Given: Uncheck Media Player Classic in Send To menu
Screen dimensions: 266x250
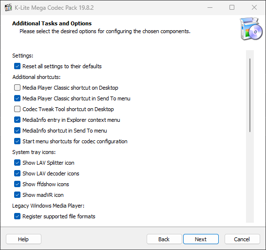Looking at the screenshot, I should coord(17,98).
